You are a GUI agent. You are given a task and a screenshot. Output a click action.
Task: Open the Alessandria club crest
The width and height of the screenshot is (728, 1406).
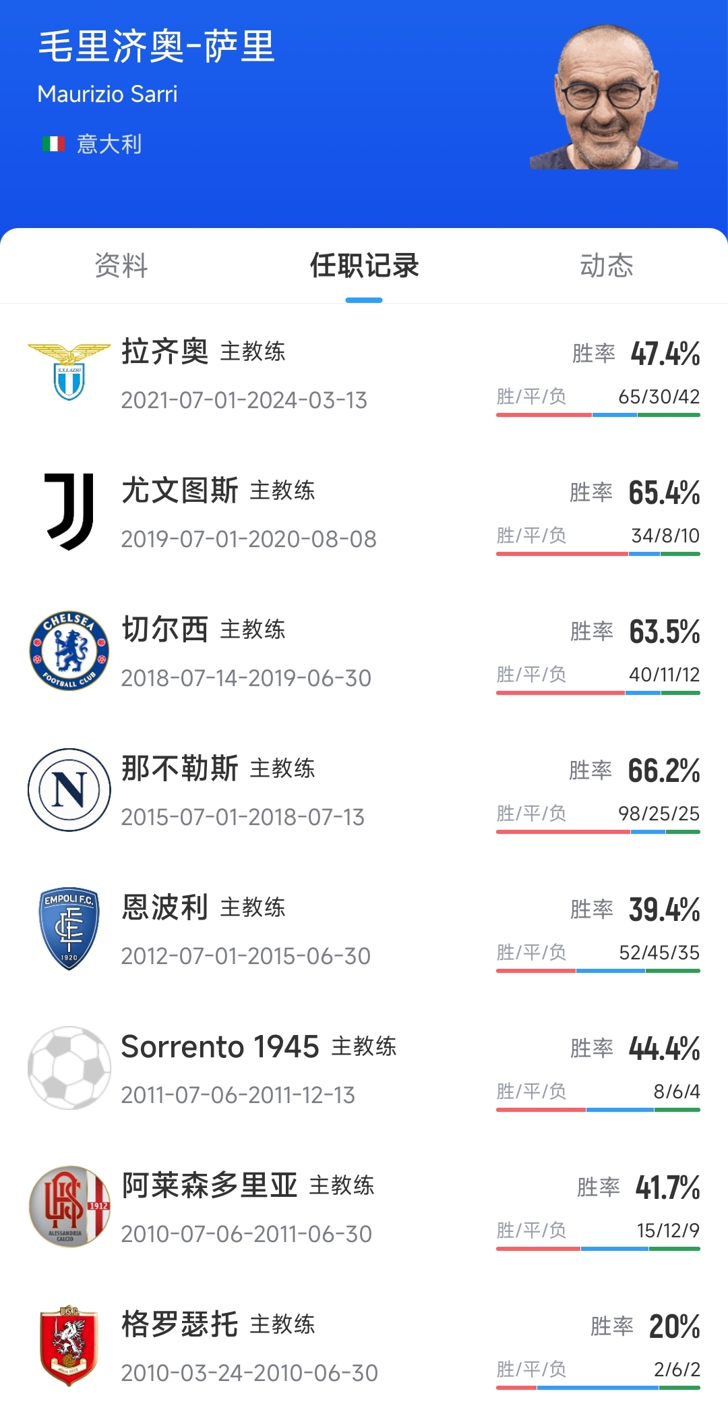pyautogui.click(x=69, y=1206)
